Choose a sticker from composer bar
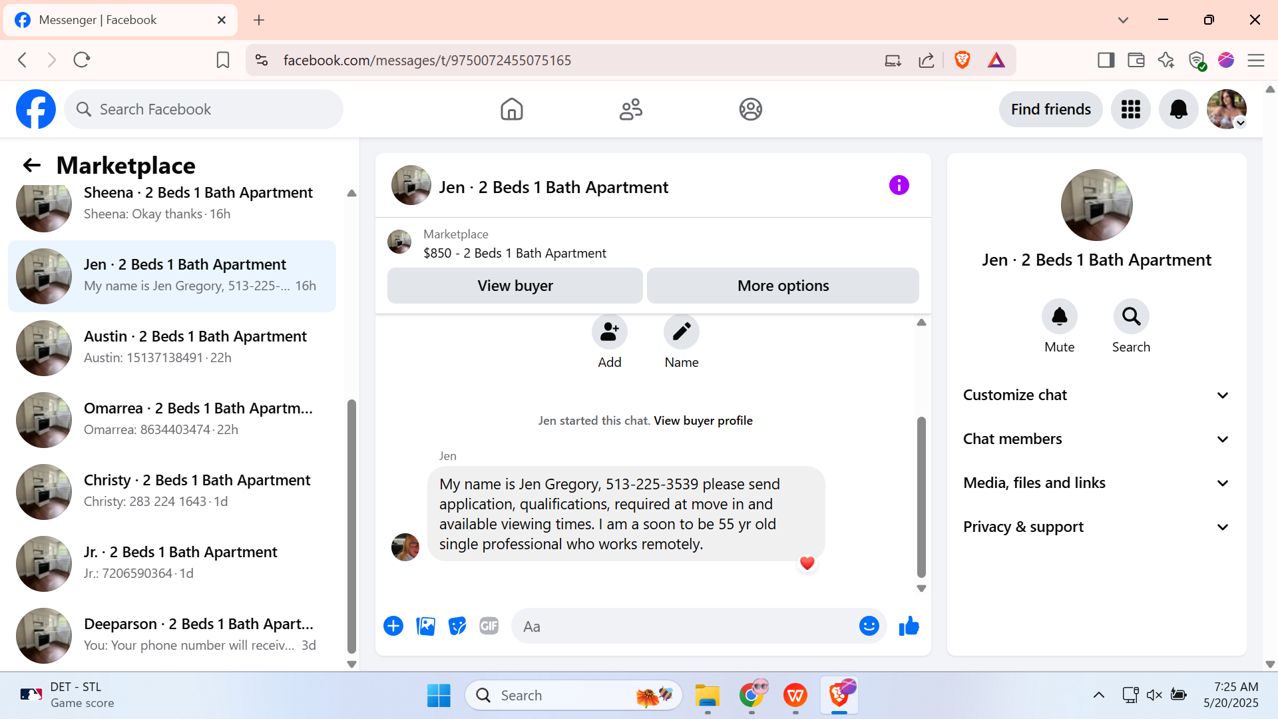This screenshot has height=719, width=1278. pyautogui.click(x=457, y=626)
